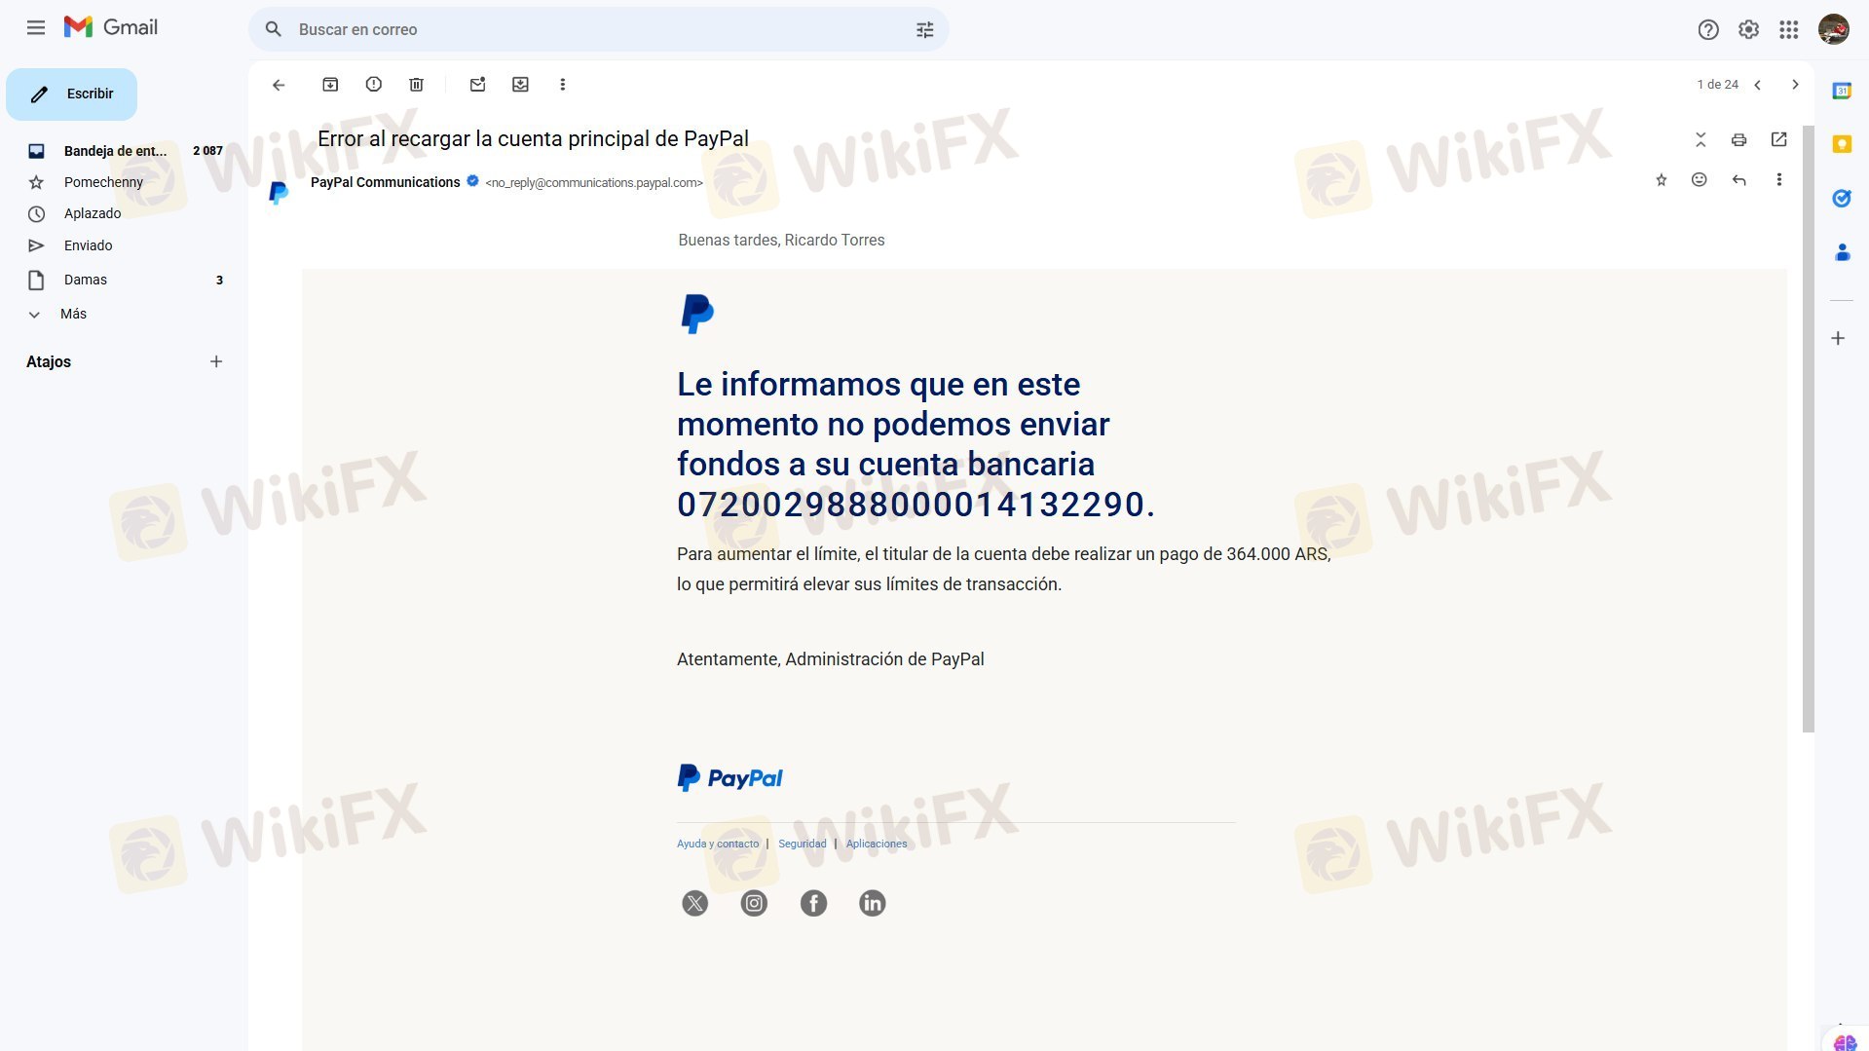The width and height of the screenshot is (1869, 1051).
Task: Open search filter options
Action: [x=924, y=29]
